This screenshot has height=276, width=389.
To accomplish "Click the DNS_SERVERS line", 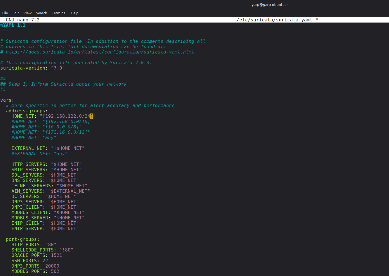I will coord(45,181).
